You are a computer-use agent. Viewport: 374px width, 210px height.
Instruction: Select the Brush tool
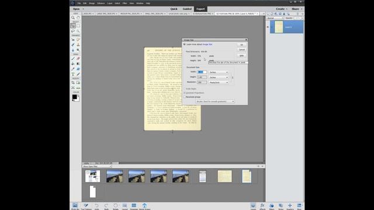(x=73, y=58)
